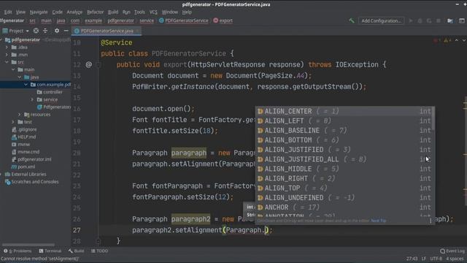The height and width of the screenshot is (263, 467).
Task: Choose ALIGN_JUSTIFIED ( = 3) completion suggestion
Action: coord(344,150)
